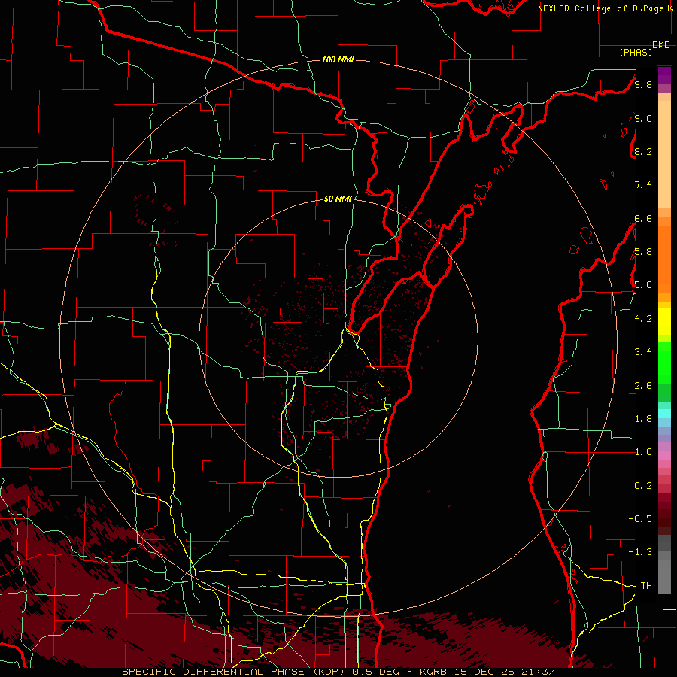Click the '1.0' scale value

(643, 452)
